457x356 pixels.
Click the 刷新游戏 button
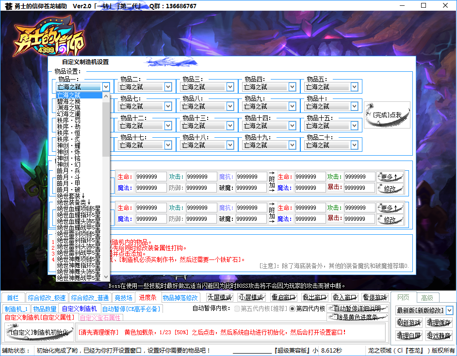[409, 323]
